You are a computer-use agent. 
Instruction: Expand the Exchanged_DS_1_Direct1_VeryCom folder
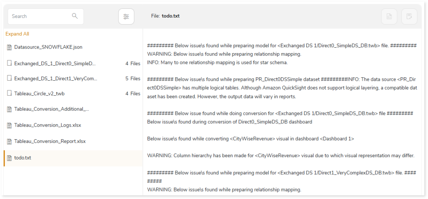(73, 79)
